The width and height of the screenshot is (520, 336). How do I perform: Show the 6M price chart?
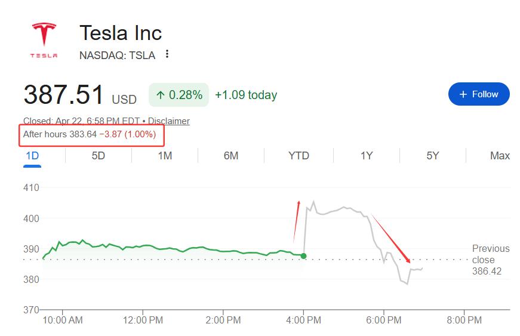[x=231, y=156]
